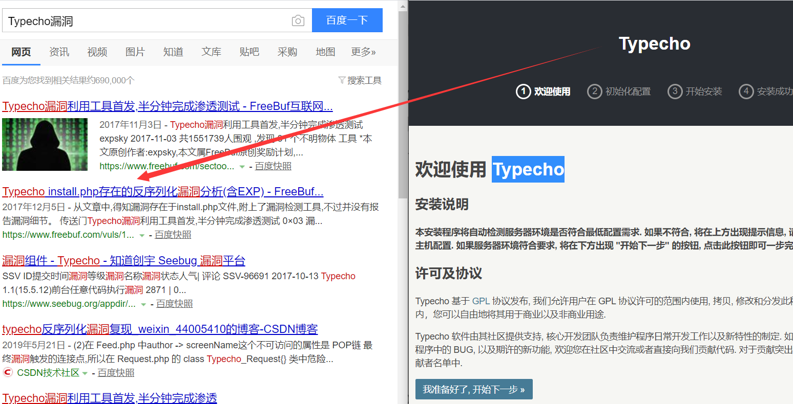Viewport: 793px width, 404px height.
Task: Open the install.php 反序列化漏洞分析 article
Action: 161,191
